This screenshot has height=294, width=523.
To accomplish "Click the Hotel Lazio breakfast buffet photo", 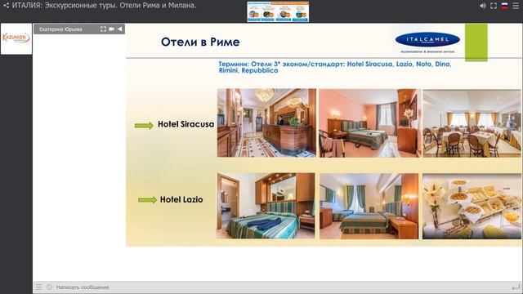I will [472, 206].
